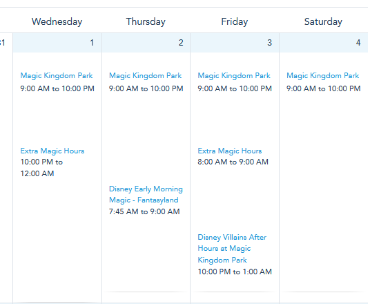Open Friday's Magic Kingdom Park link
This screenshot has width=370, height=304.
(x=234, y=75)
